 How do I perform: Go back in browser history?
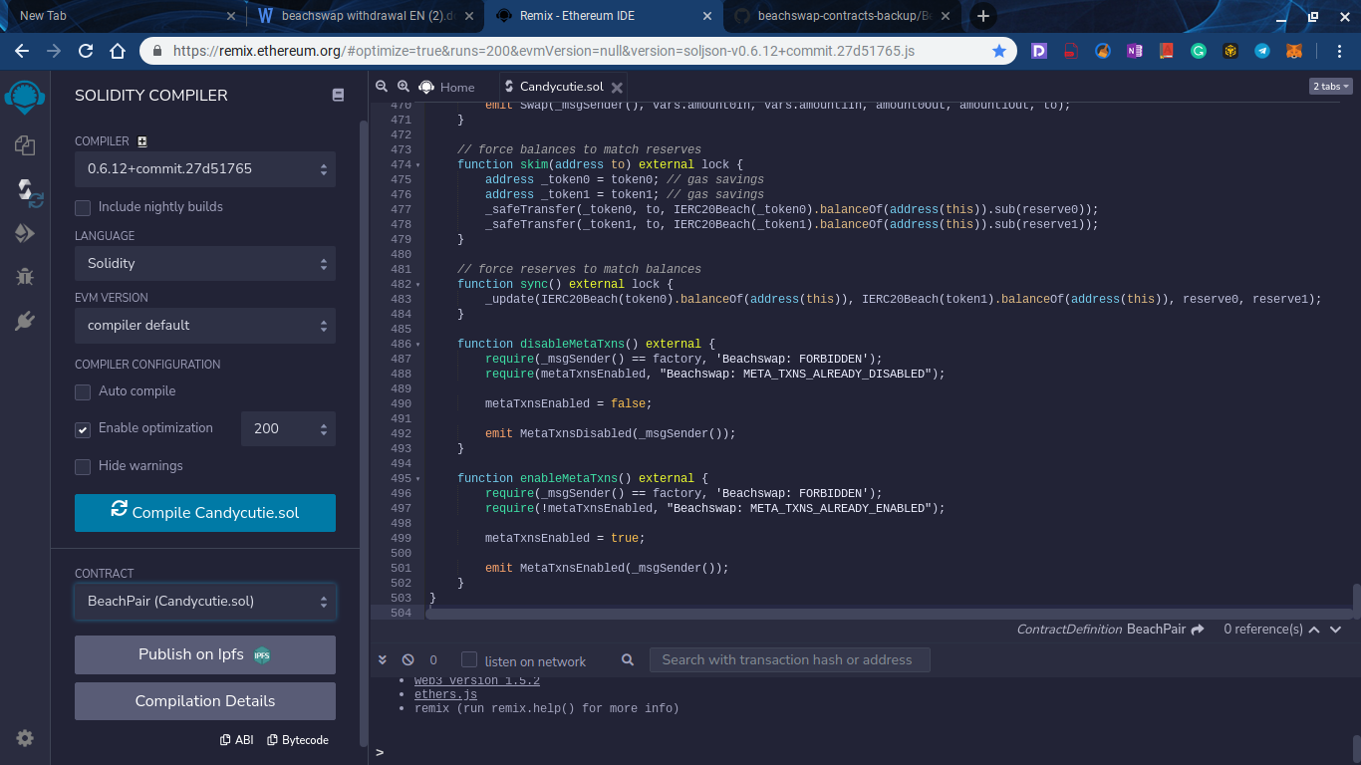(23, 51)
